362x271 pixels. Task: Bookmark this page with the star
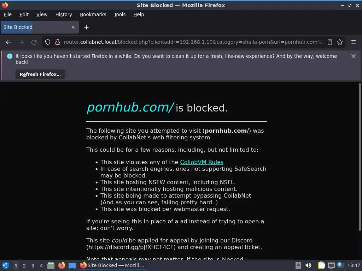coord(340,42)
